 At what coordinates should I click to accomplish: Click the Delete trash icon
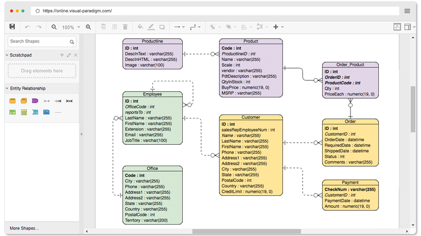pos(125,27)
